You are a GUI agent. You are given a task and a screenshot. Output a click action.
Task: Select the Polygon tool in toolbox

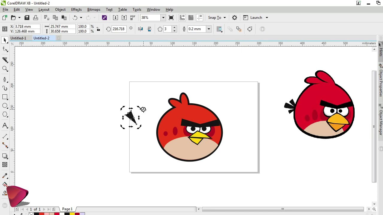tap(5, 114)
